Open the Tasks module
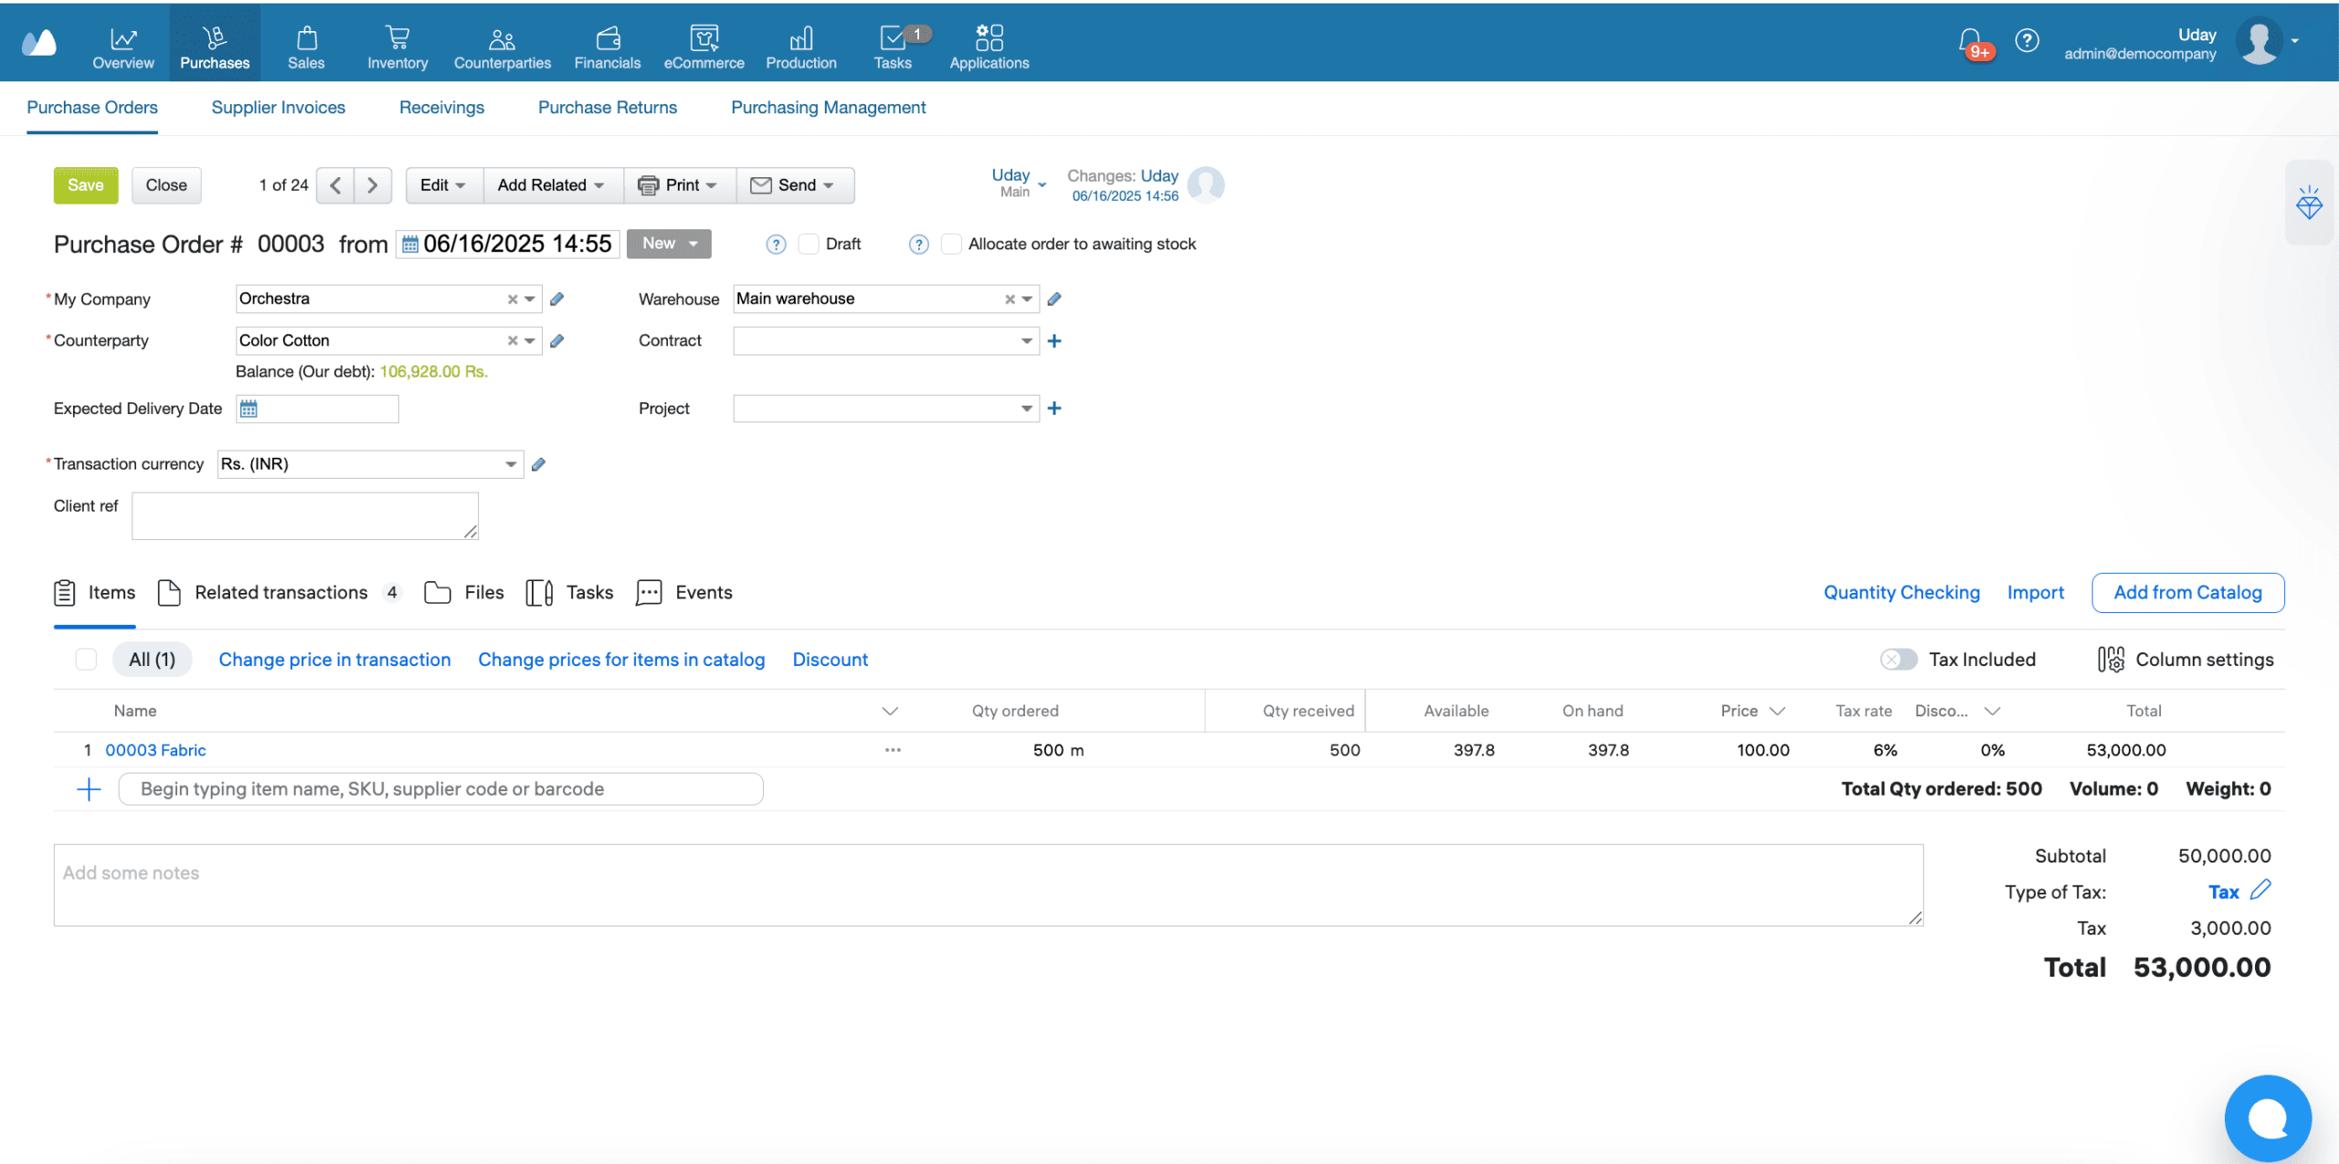The height and width of the screenshot is (1164, 2339). tap(893, 46)
